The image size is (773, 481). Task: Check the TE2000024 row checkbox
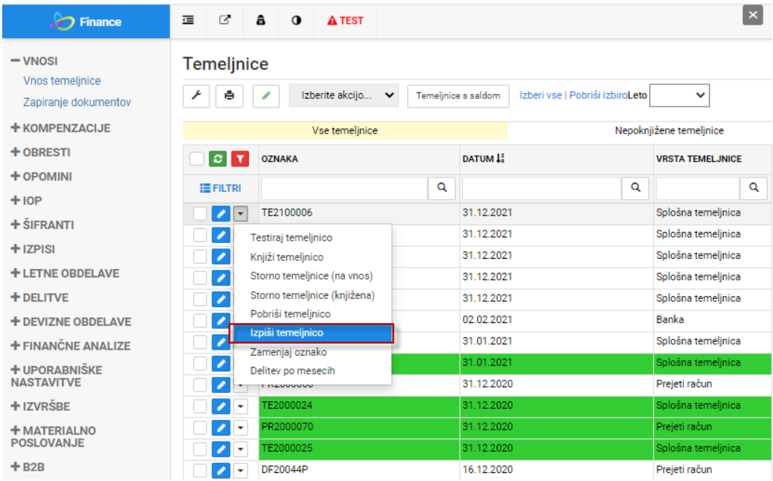(x=200, y=406)
